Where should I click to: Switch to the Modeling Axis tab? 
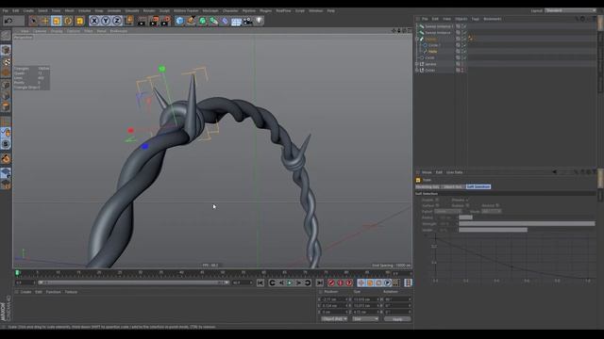[x=428, y=186]
